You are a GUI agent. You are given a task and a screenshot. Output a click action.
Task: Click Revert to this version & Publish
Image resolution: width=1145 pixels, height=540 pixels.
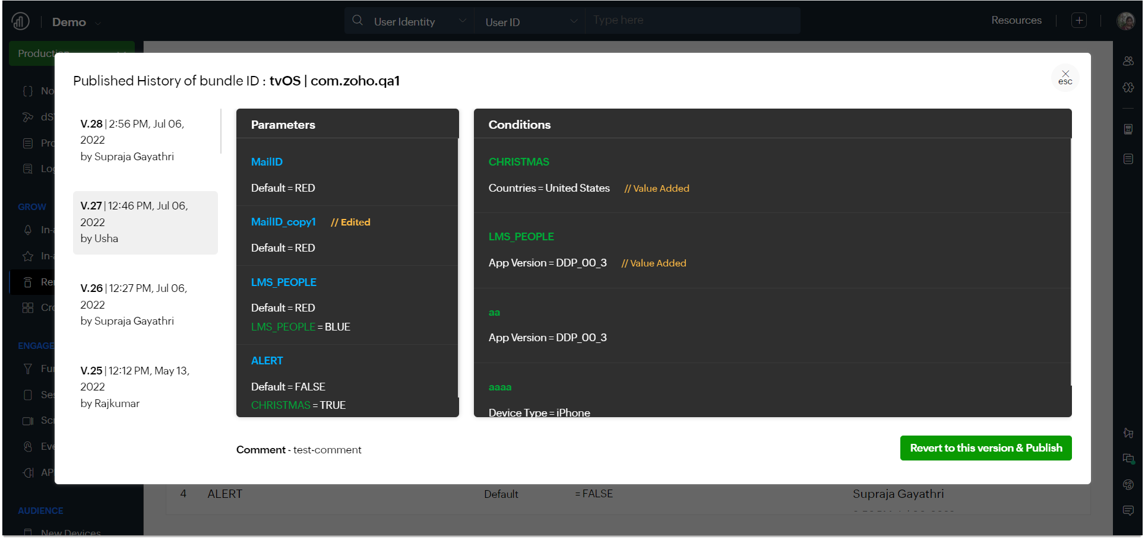click(985, 448)
